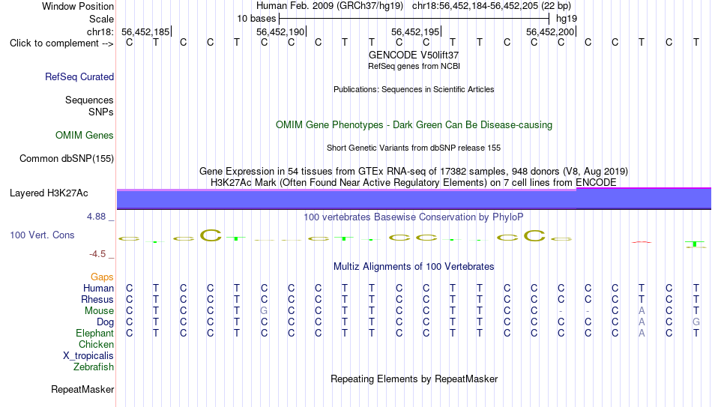Click the Scale label

(x=101, y=19)
